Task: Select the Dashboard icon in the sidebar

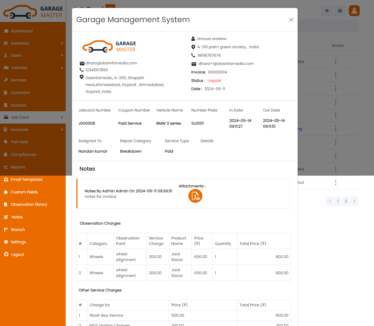Action: (x=6, y=31)
